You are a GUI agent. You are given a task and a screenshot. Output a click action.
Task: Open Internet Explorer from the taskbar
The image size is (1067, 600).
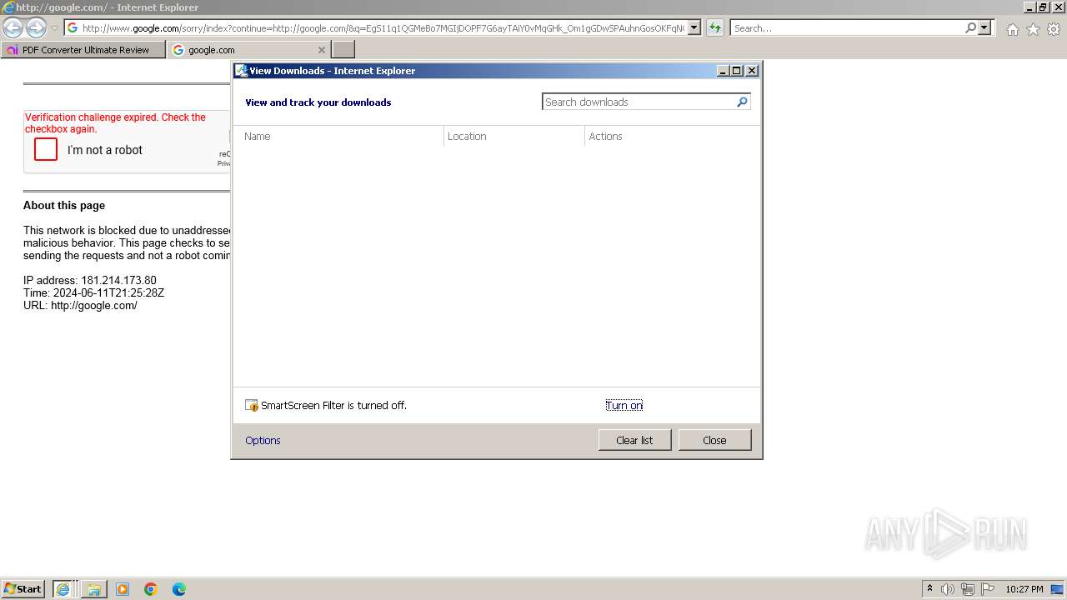point(63,589)
